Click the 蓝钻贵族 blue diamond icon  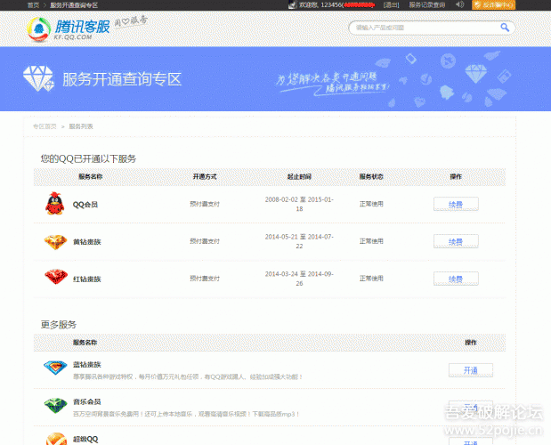coord(55,368)
